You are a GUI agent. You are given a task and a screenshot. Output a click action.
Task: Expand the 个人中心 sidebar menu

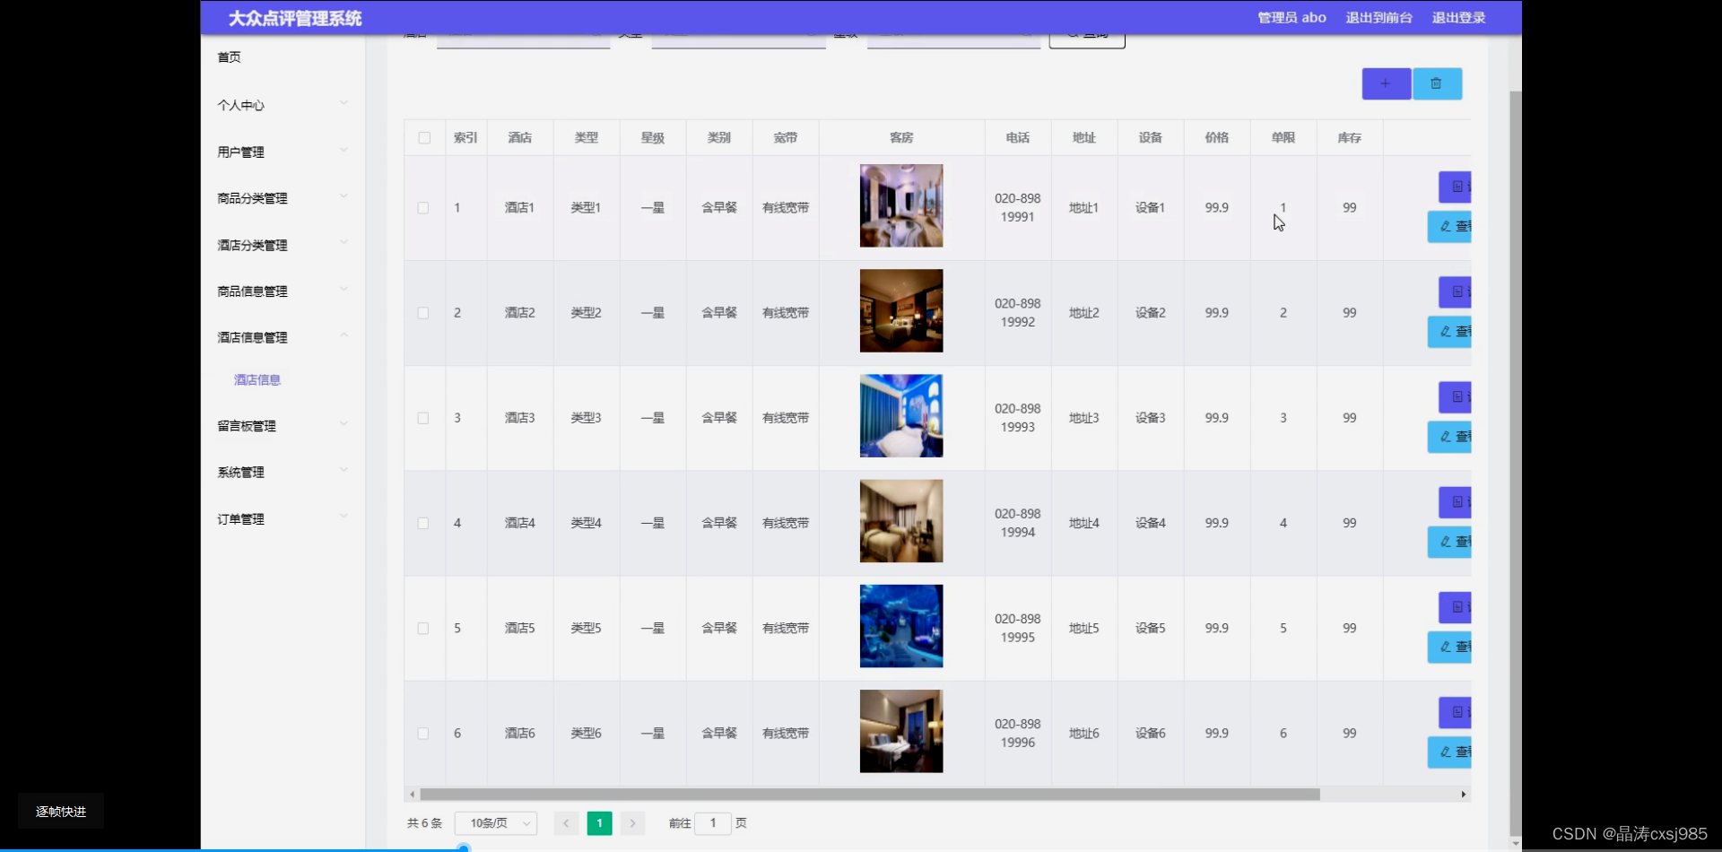pyautogui.click(x=240, y=105)
